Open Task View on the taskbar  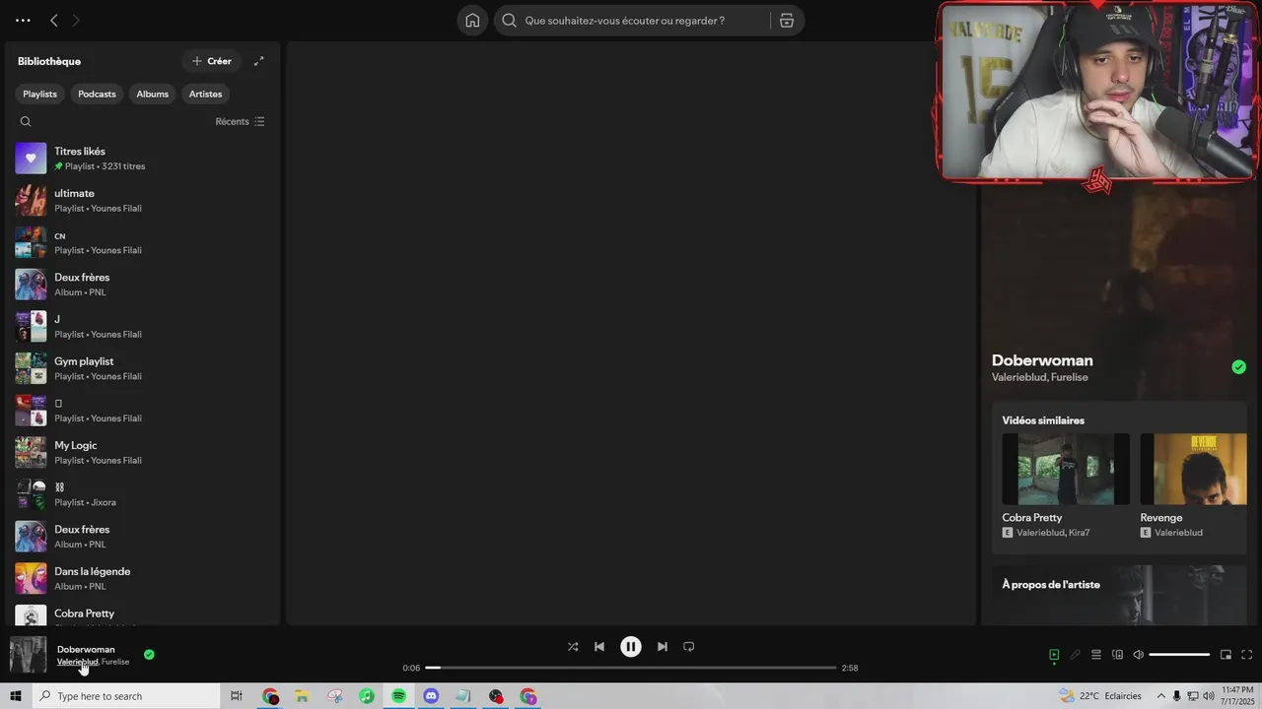pyautogui.click(x=237, y=696)
